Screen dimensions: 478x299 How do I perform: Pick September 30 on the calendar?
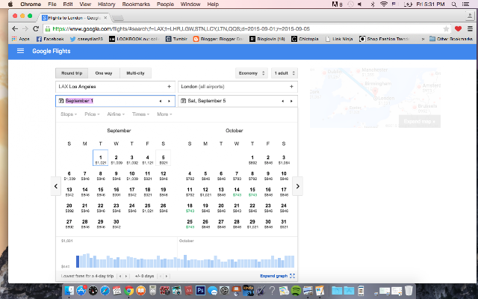tap(117, 224)
